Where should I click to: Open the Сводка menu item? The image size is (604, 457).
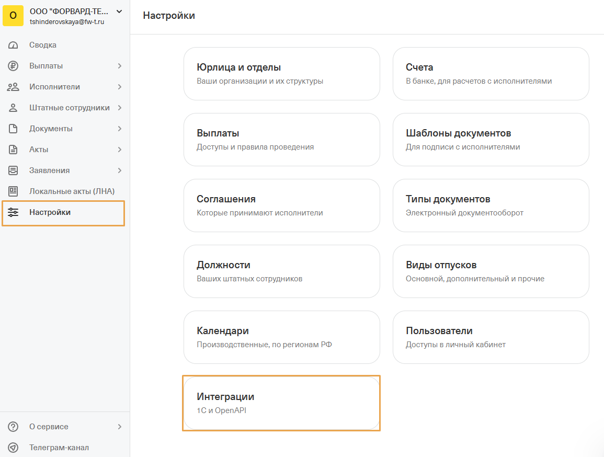(43, 45)
